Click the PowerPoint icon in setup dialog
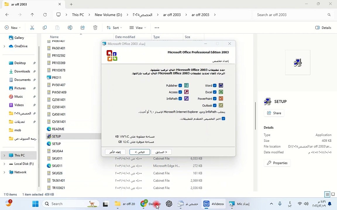The height and width of the screenshot is (210, 337). pyautogui.click(x=221, y=99)
